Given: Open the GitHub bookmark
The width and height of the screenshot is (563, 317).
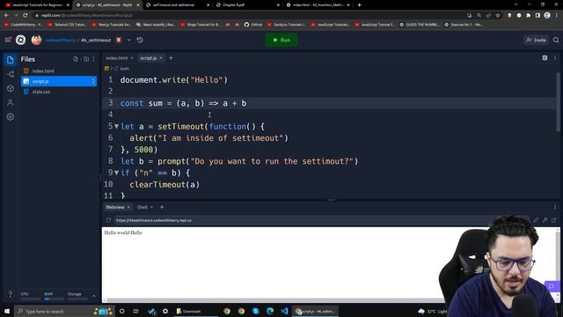Looking at the screenshot, I should pyautogui.click(x=253, y=25).
